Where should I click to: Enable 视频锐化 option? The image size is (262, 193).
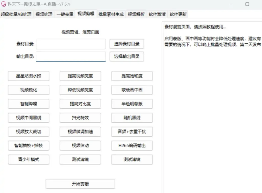29,90
